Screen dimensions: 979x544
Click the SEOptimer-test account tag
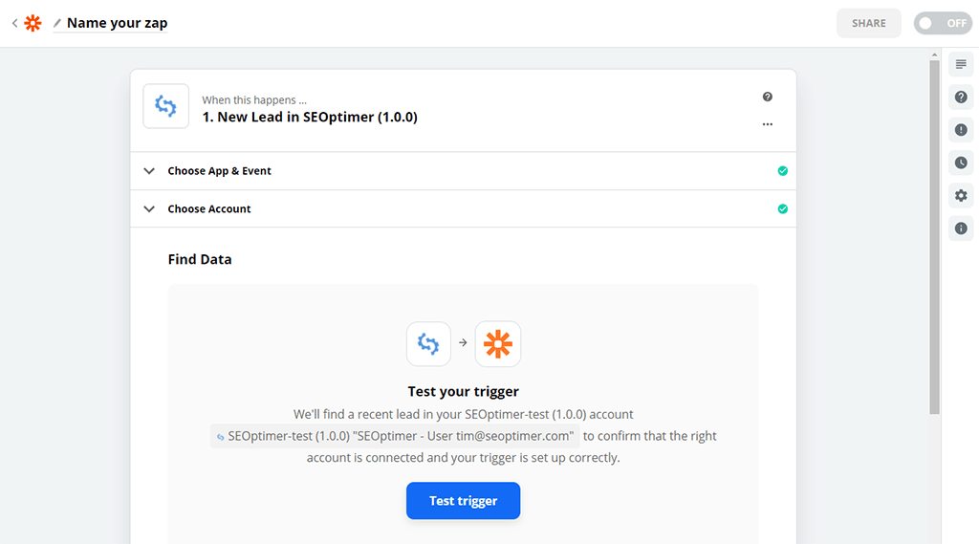(395, 436)
